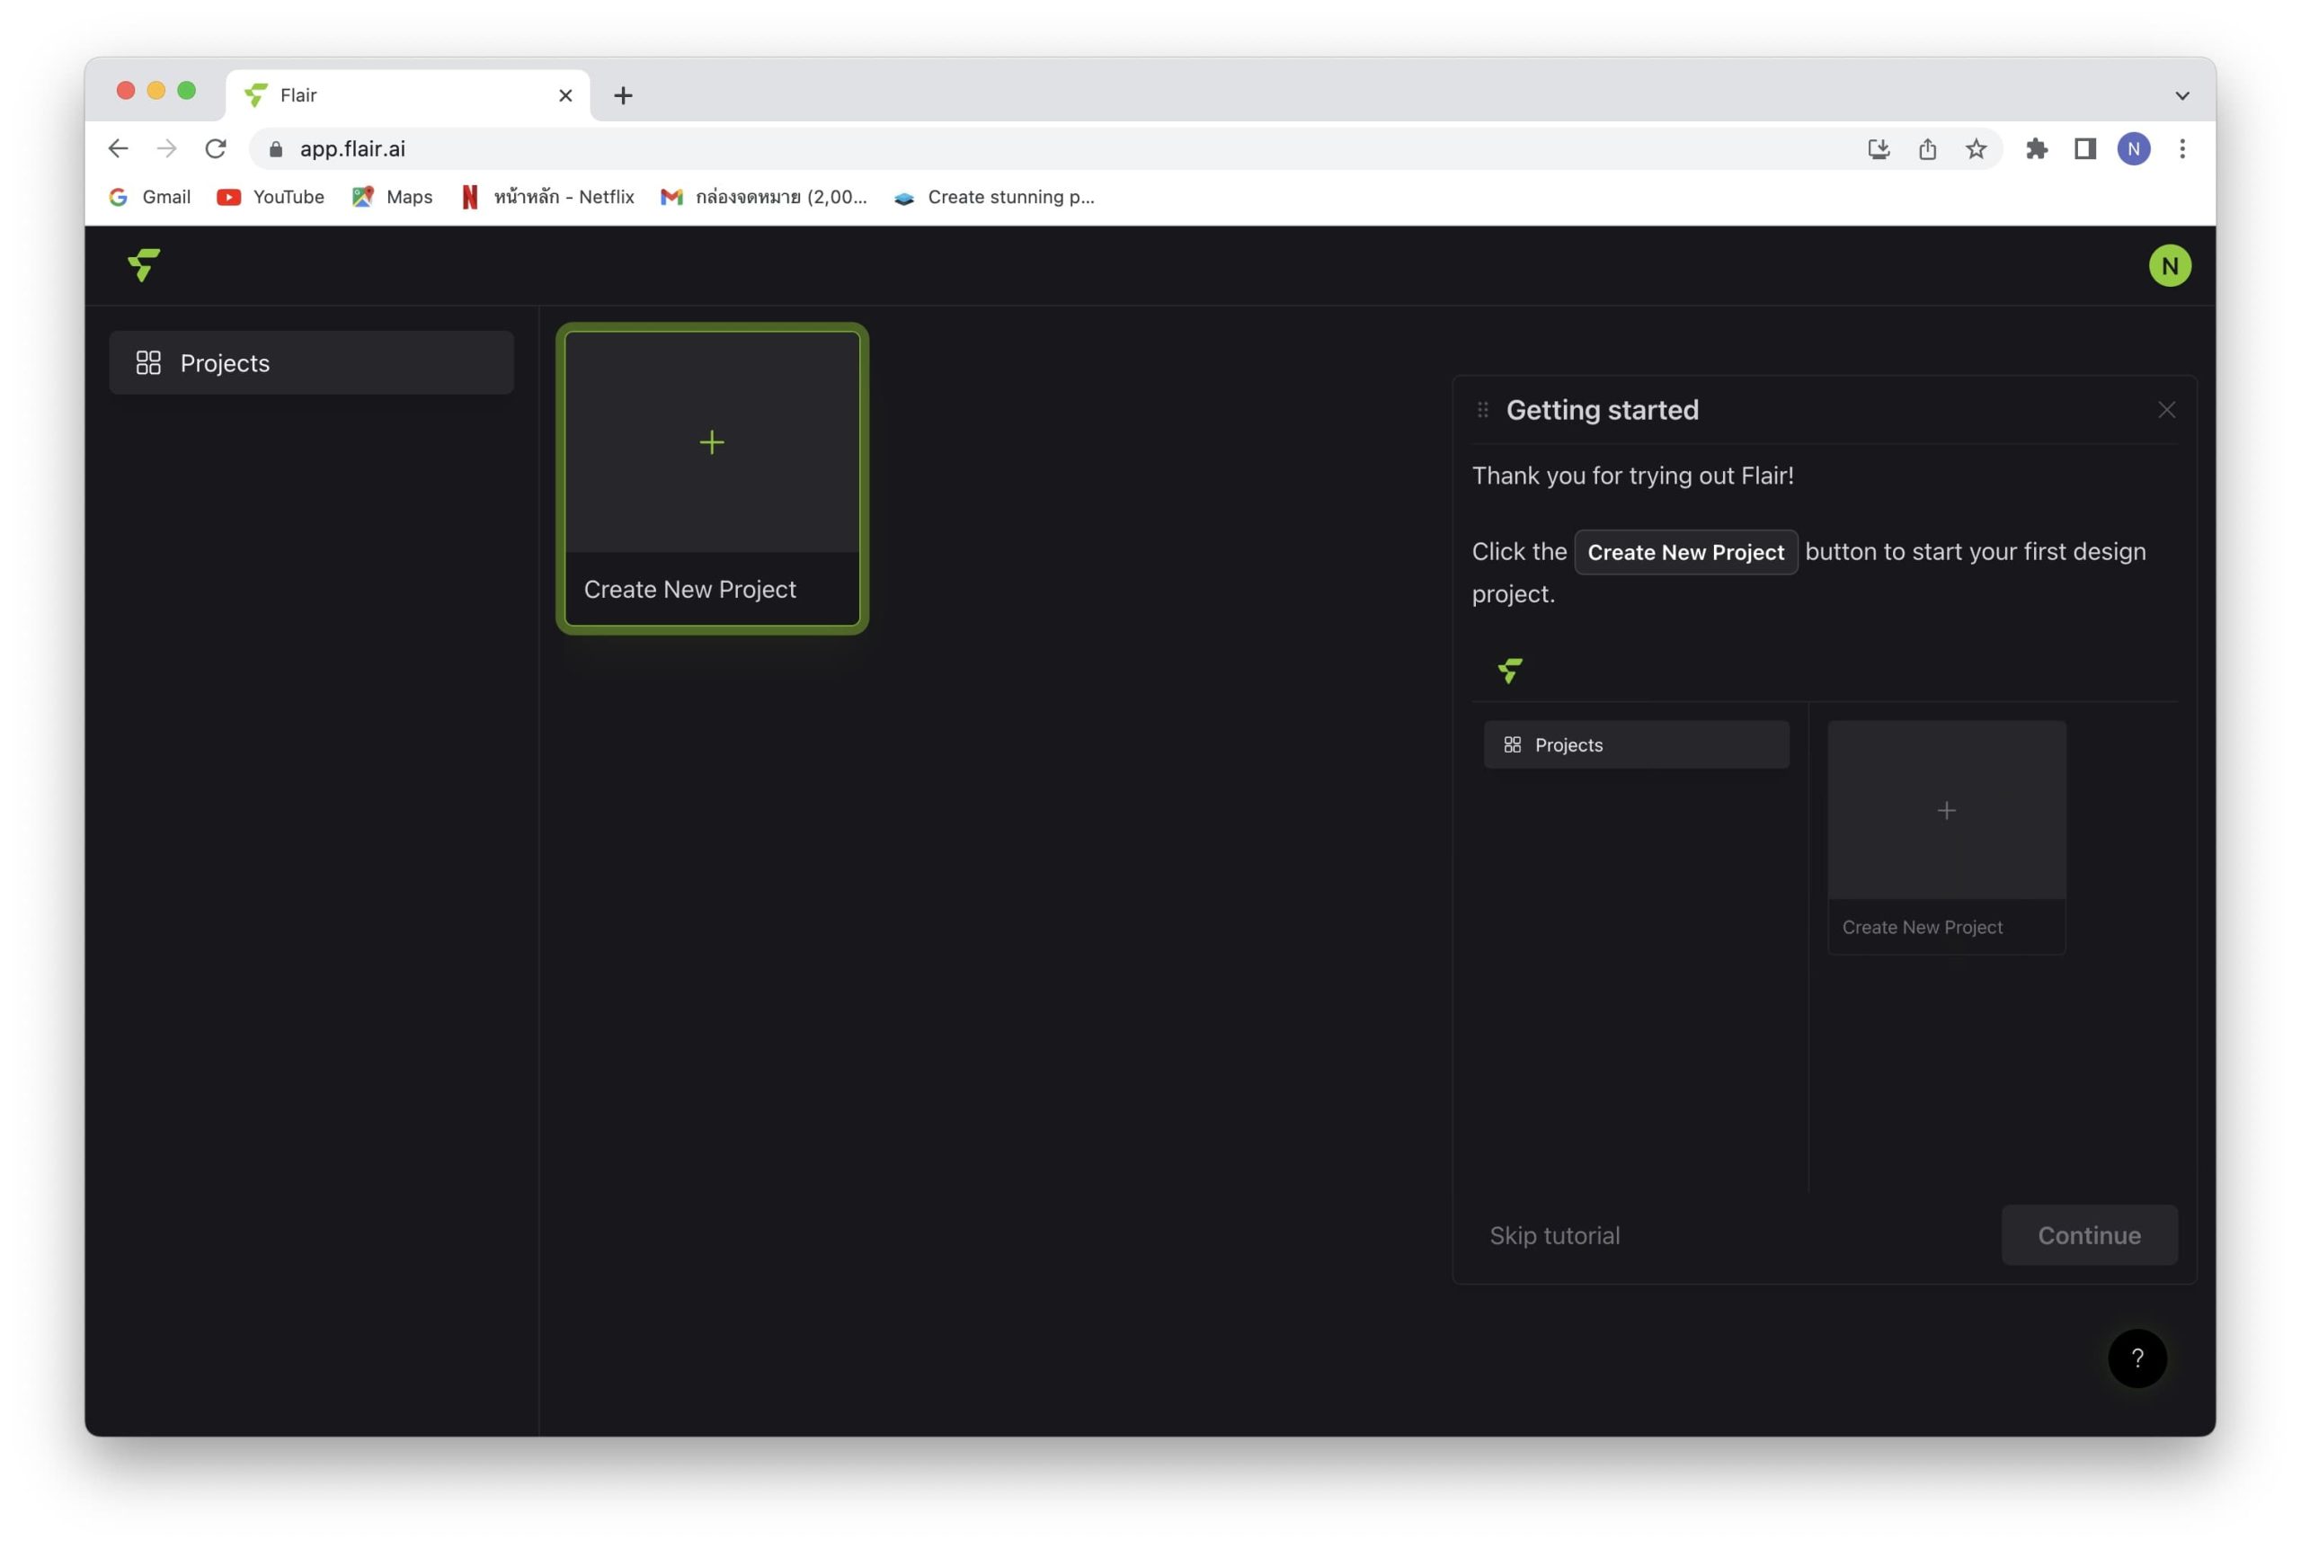Install app via download icon
This screenshot has height=1549, width=2301.
[x=1879, y=149]
